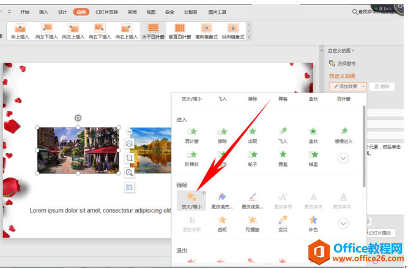
Task: Open the 添加效果 dropdown arrow
Action: 363,86
